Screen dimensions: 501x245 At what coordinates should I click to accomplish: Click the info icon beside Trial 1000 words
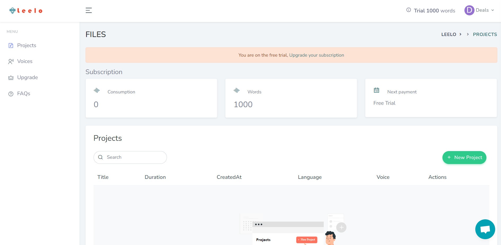coord(409,10)
